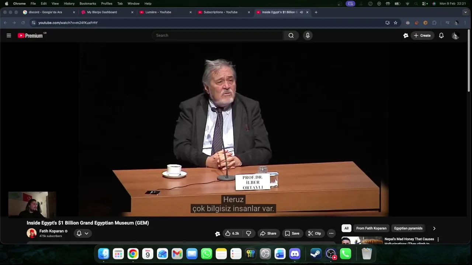The image size is (472, 265).
Task: Clip the video
Action: 315,233
